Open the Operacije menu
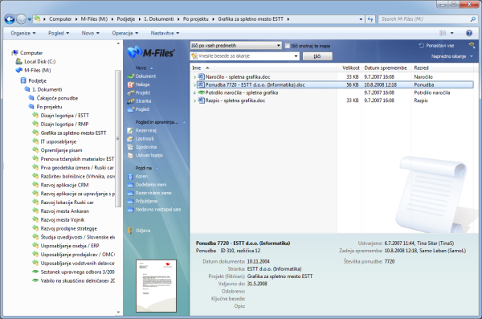The height and width of the screenshot is (319, 482). tap(125, 33)
